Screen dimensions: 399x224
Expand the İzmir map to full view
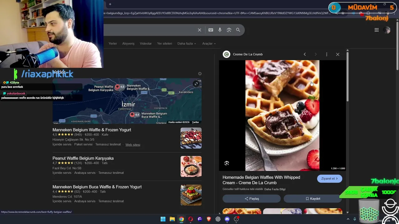[196, 84]
